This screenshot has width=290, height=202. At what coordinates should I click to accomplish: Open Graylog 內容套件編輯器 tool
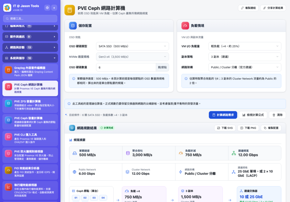click(x=30, y=72)
